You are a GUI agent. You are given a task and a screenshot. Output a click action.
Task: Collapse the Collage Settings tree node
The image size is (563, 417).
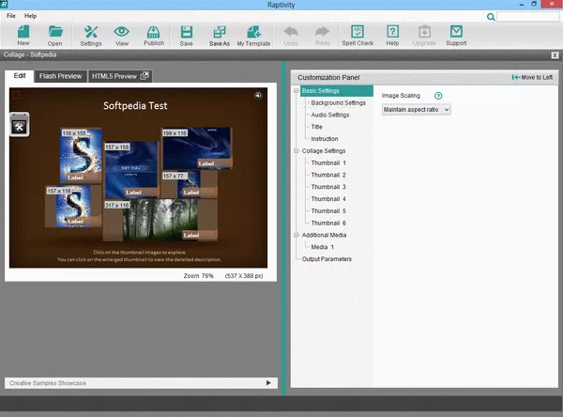click(x=296, y=151)
